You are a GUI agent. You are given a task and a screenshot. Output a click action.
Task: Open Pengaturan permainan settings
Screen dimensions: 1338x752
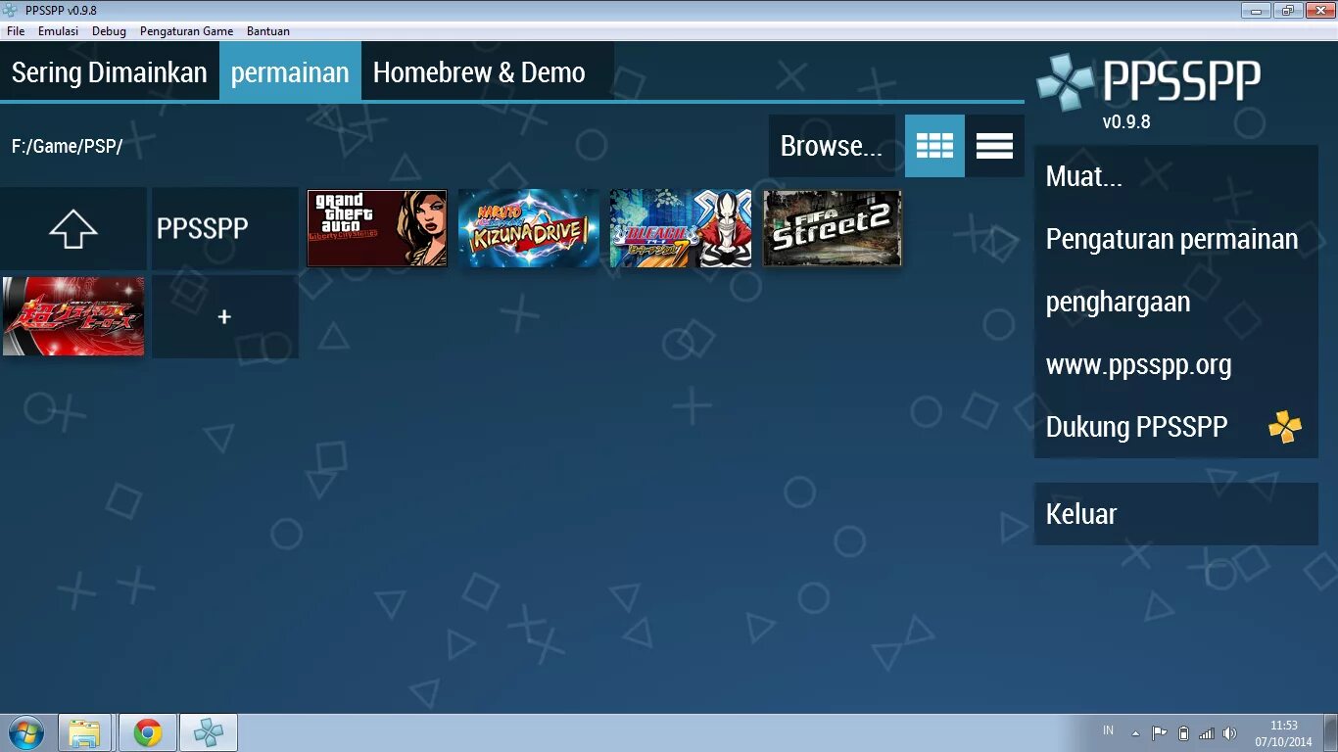(x=1175, y=239)
